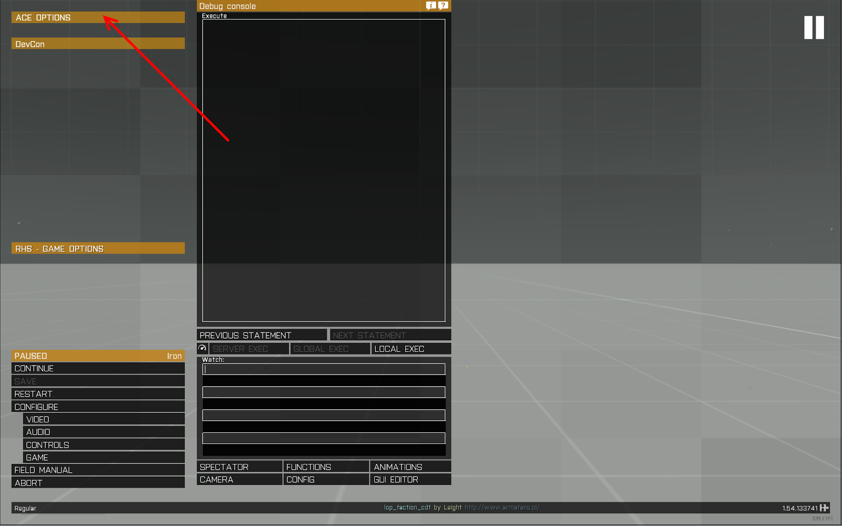The height and width of the screenshot is (526, 842).
Task: Open the ANIMATIONS viewer
Action: (411, 467)
